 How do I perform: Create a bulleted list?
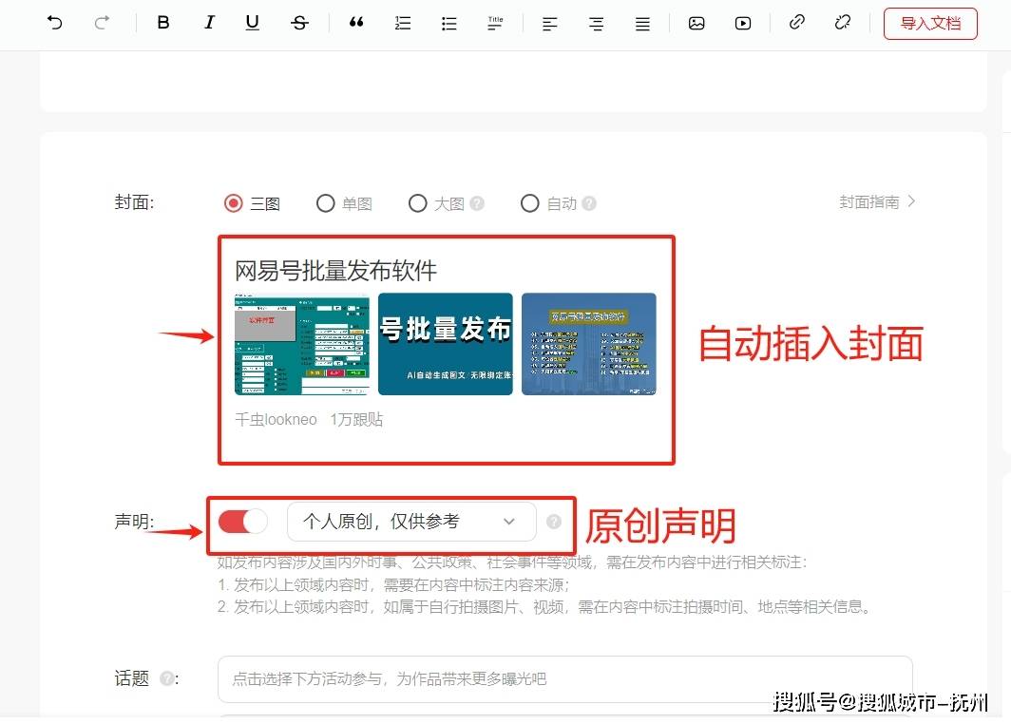[x=448, y=24]
